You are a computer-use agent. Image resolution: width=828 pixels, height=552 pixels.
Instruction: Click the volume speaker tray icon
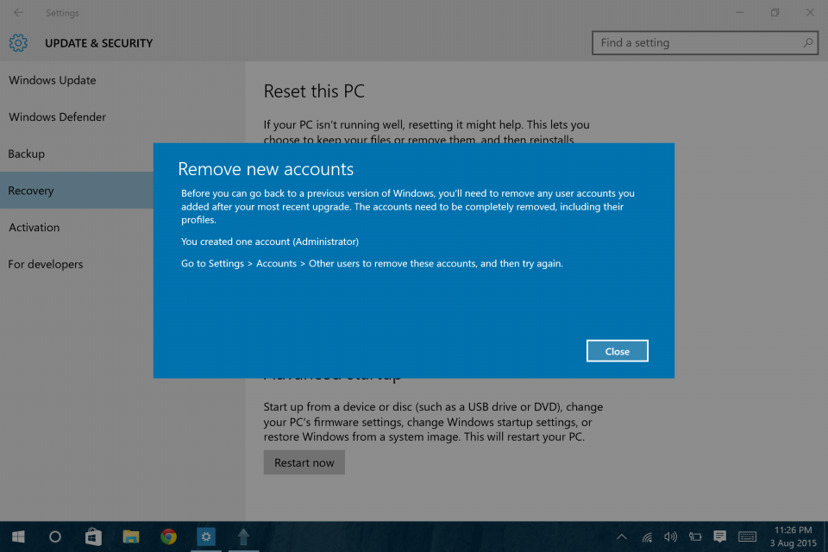pos(671,537)
